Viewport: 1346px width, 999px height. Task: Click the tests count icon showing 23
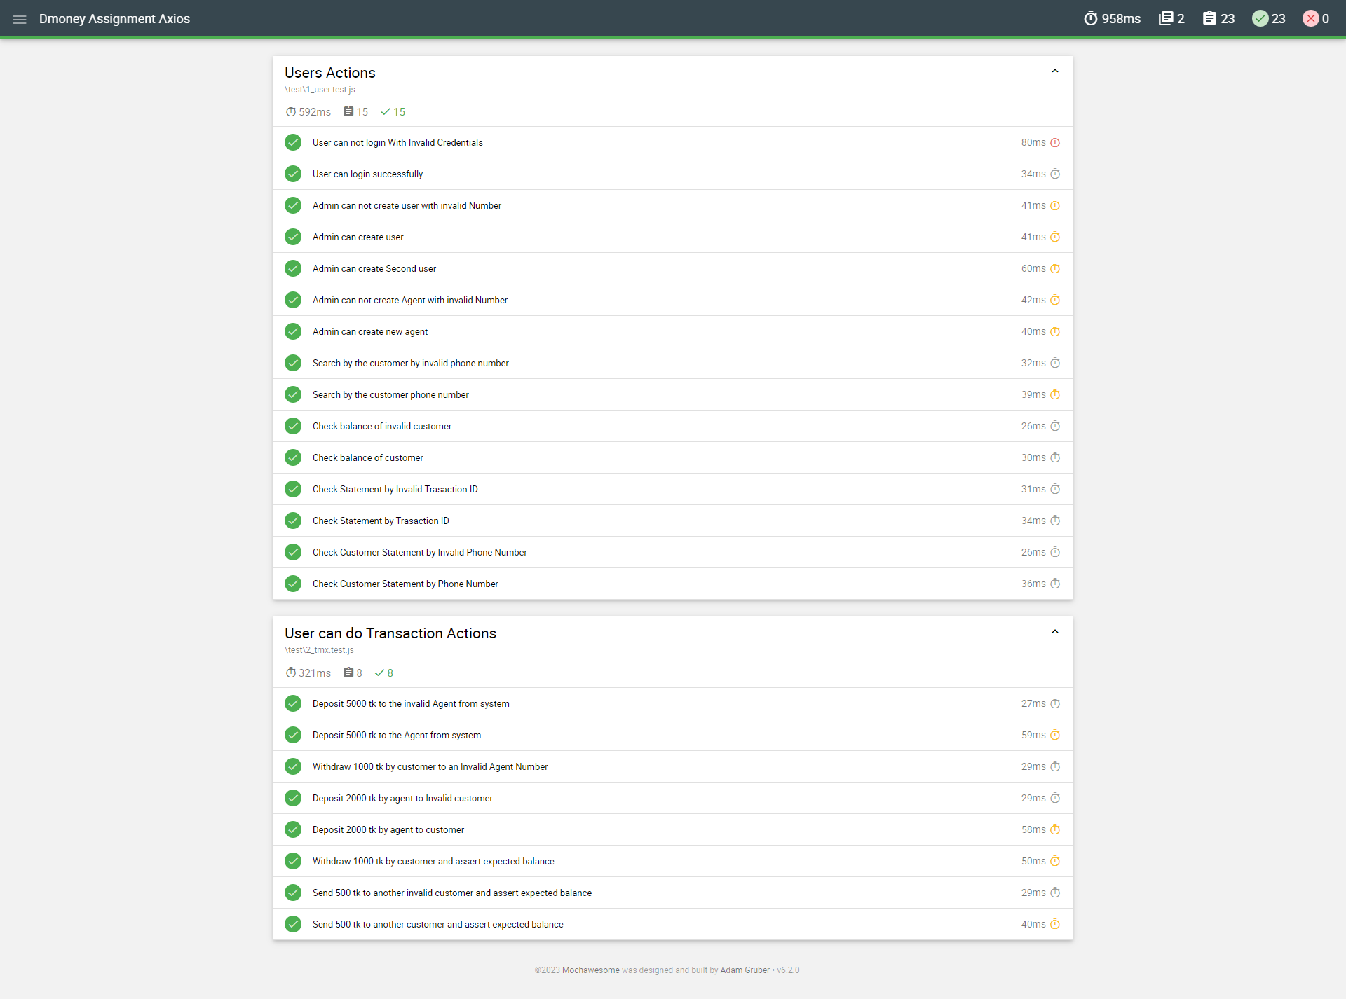pyautogui.click(x=1211, y=18)
